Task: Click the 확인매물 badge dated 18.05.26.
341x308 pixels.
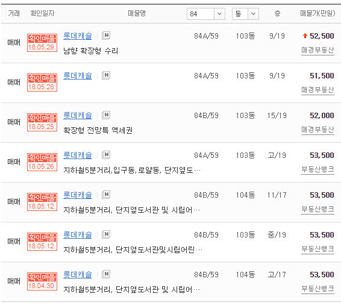Action: point(42,162)
